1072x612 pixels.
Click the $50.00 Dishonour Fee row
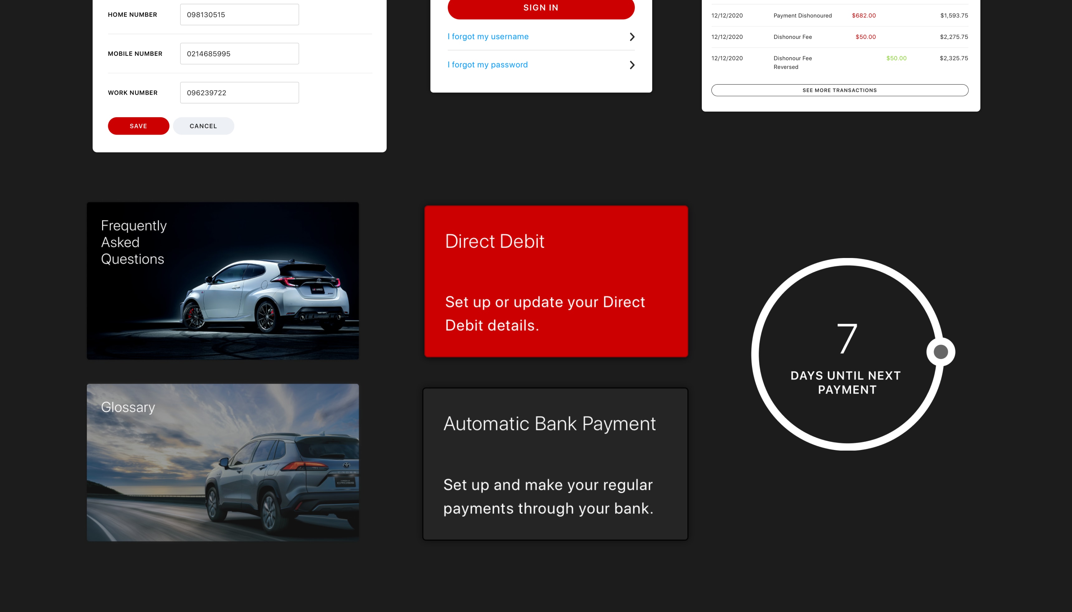pyautogui.click(x=839, y=37)
